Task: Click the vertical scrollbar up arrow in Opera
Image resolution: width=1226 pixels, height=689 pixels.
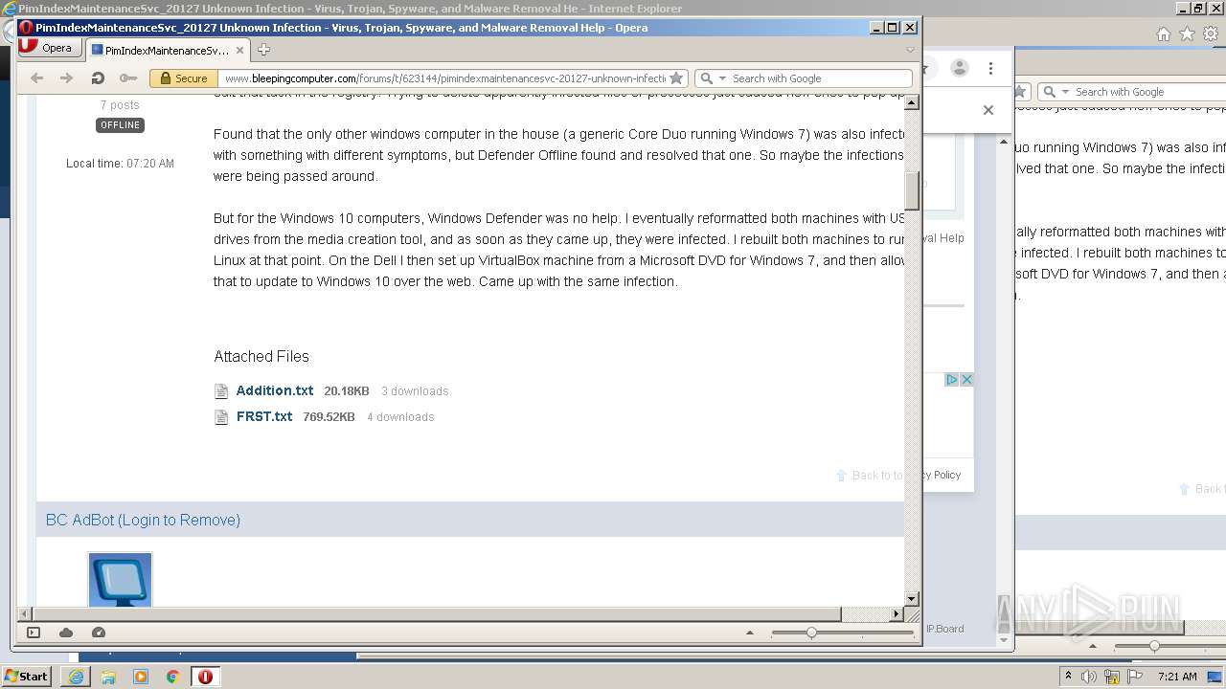Action: point(912,102)
